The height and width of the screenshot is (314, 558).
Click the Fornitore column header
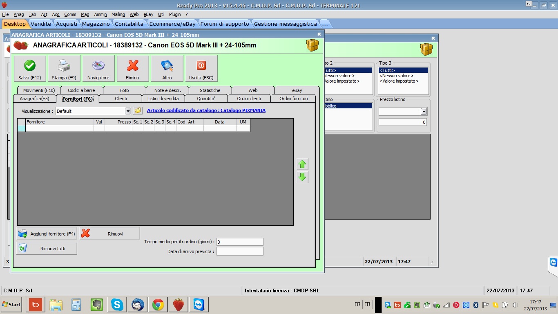coord(60,122)
